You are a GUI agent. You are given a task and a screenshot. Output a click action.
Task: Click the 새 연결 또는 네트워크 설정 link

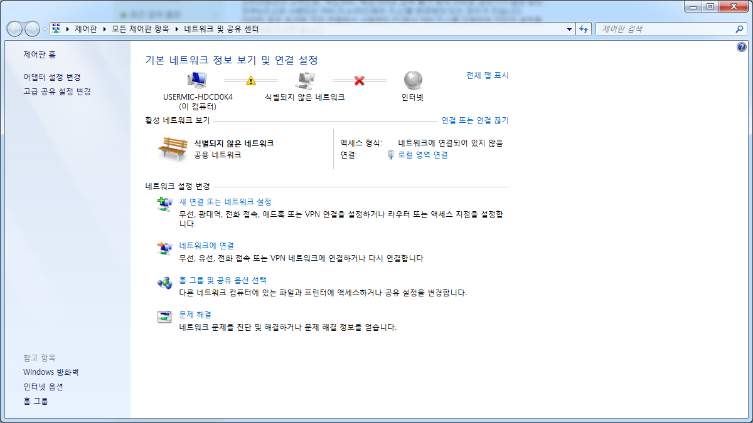click(x=225, y=202)
